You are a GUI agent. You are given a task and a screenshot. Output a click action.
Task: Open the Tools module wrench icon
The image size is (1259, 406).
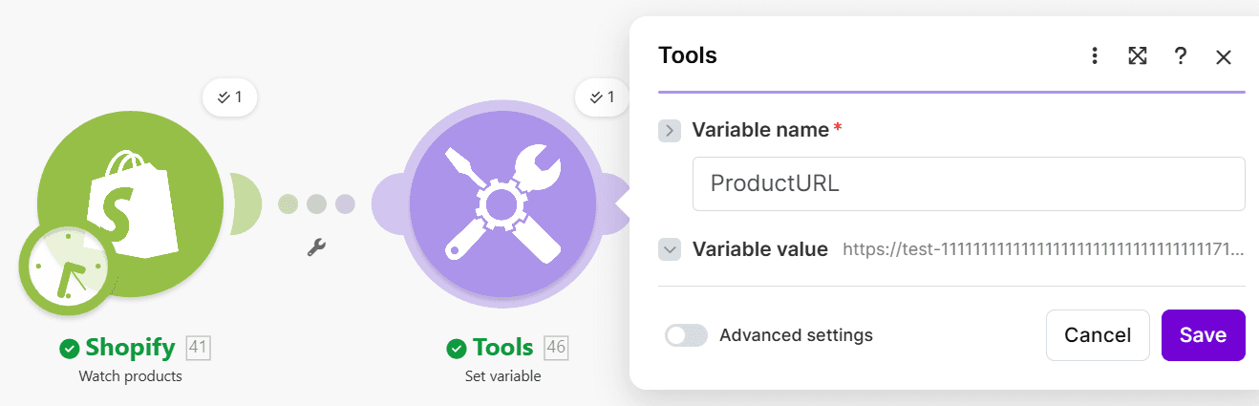[502, 204]
